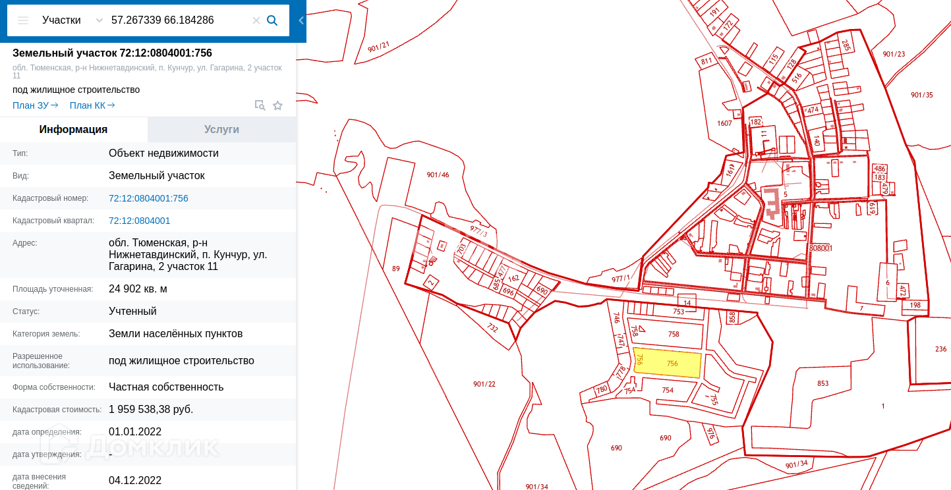The width and height of the screenshot is (951, 490).
Task: Click Частная собственность ownership text
Action: 166,387
